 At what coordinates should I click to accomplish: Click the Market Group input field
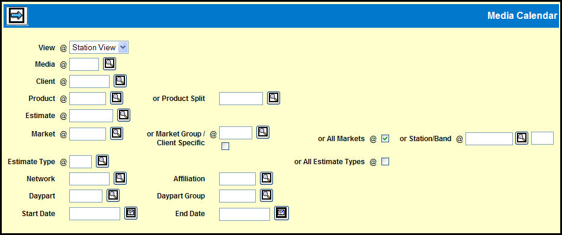[x=236, y=133]
